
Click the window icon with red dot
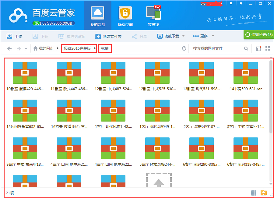click(258, 48)
